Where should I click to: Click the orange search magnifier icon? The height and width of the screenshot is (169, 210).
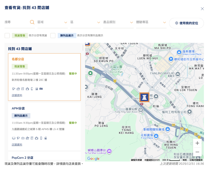point(32,22)
